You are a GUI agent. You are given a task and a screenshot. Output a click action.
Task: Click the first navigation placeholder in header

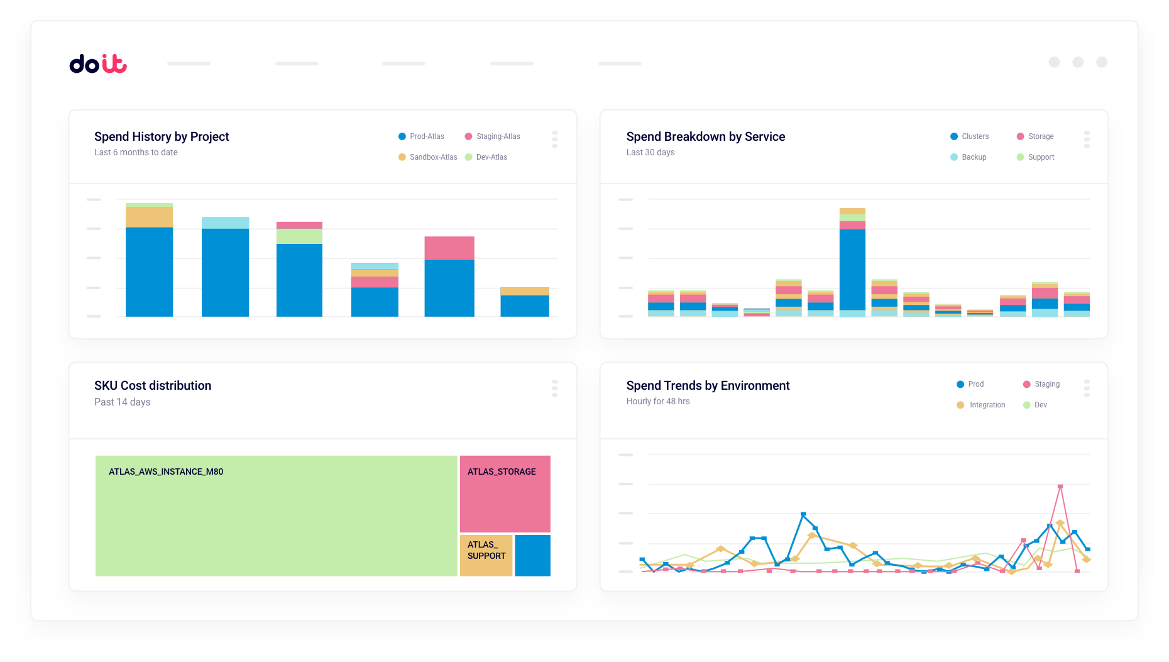189,63
